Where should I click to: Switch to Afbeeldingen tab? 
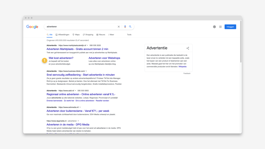point(62,35)
